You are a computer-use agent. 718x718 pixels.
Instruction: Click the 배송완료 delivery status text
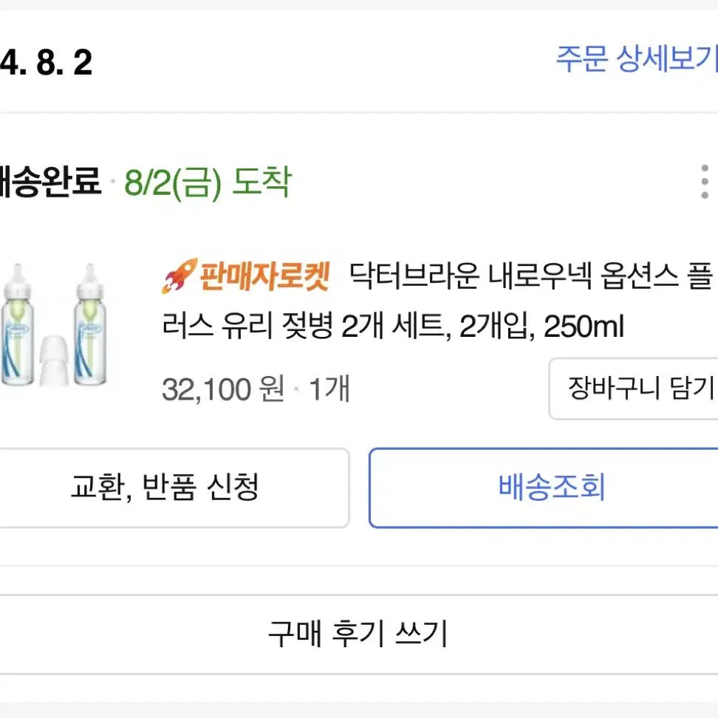point(50,181)
